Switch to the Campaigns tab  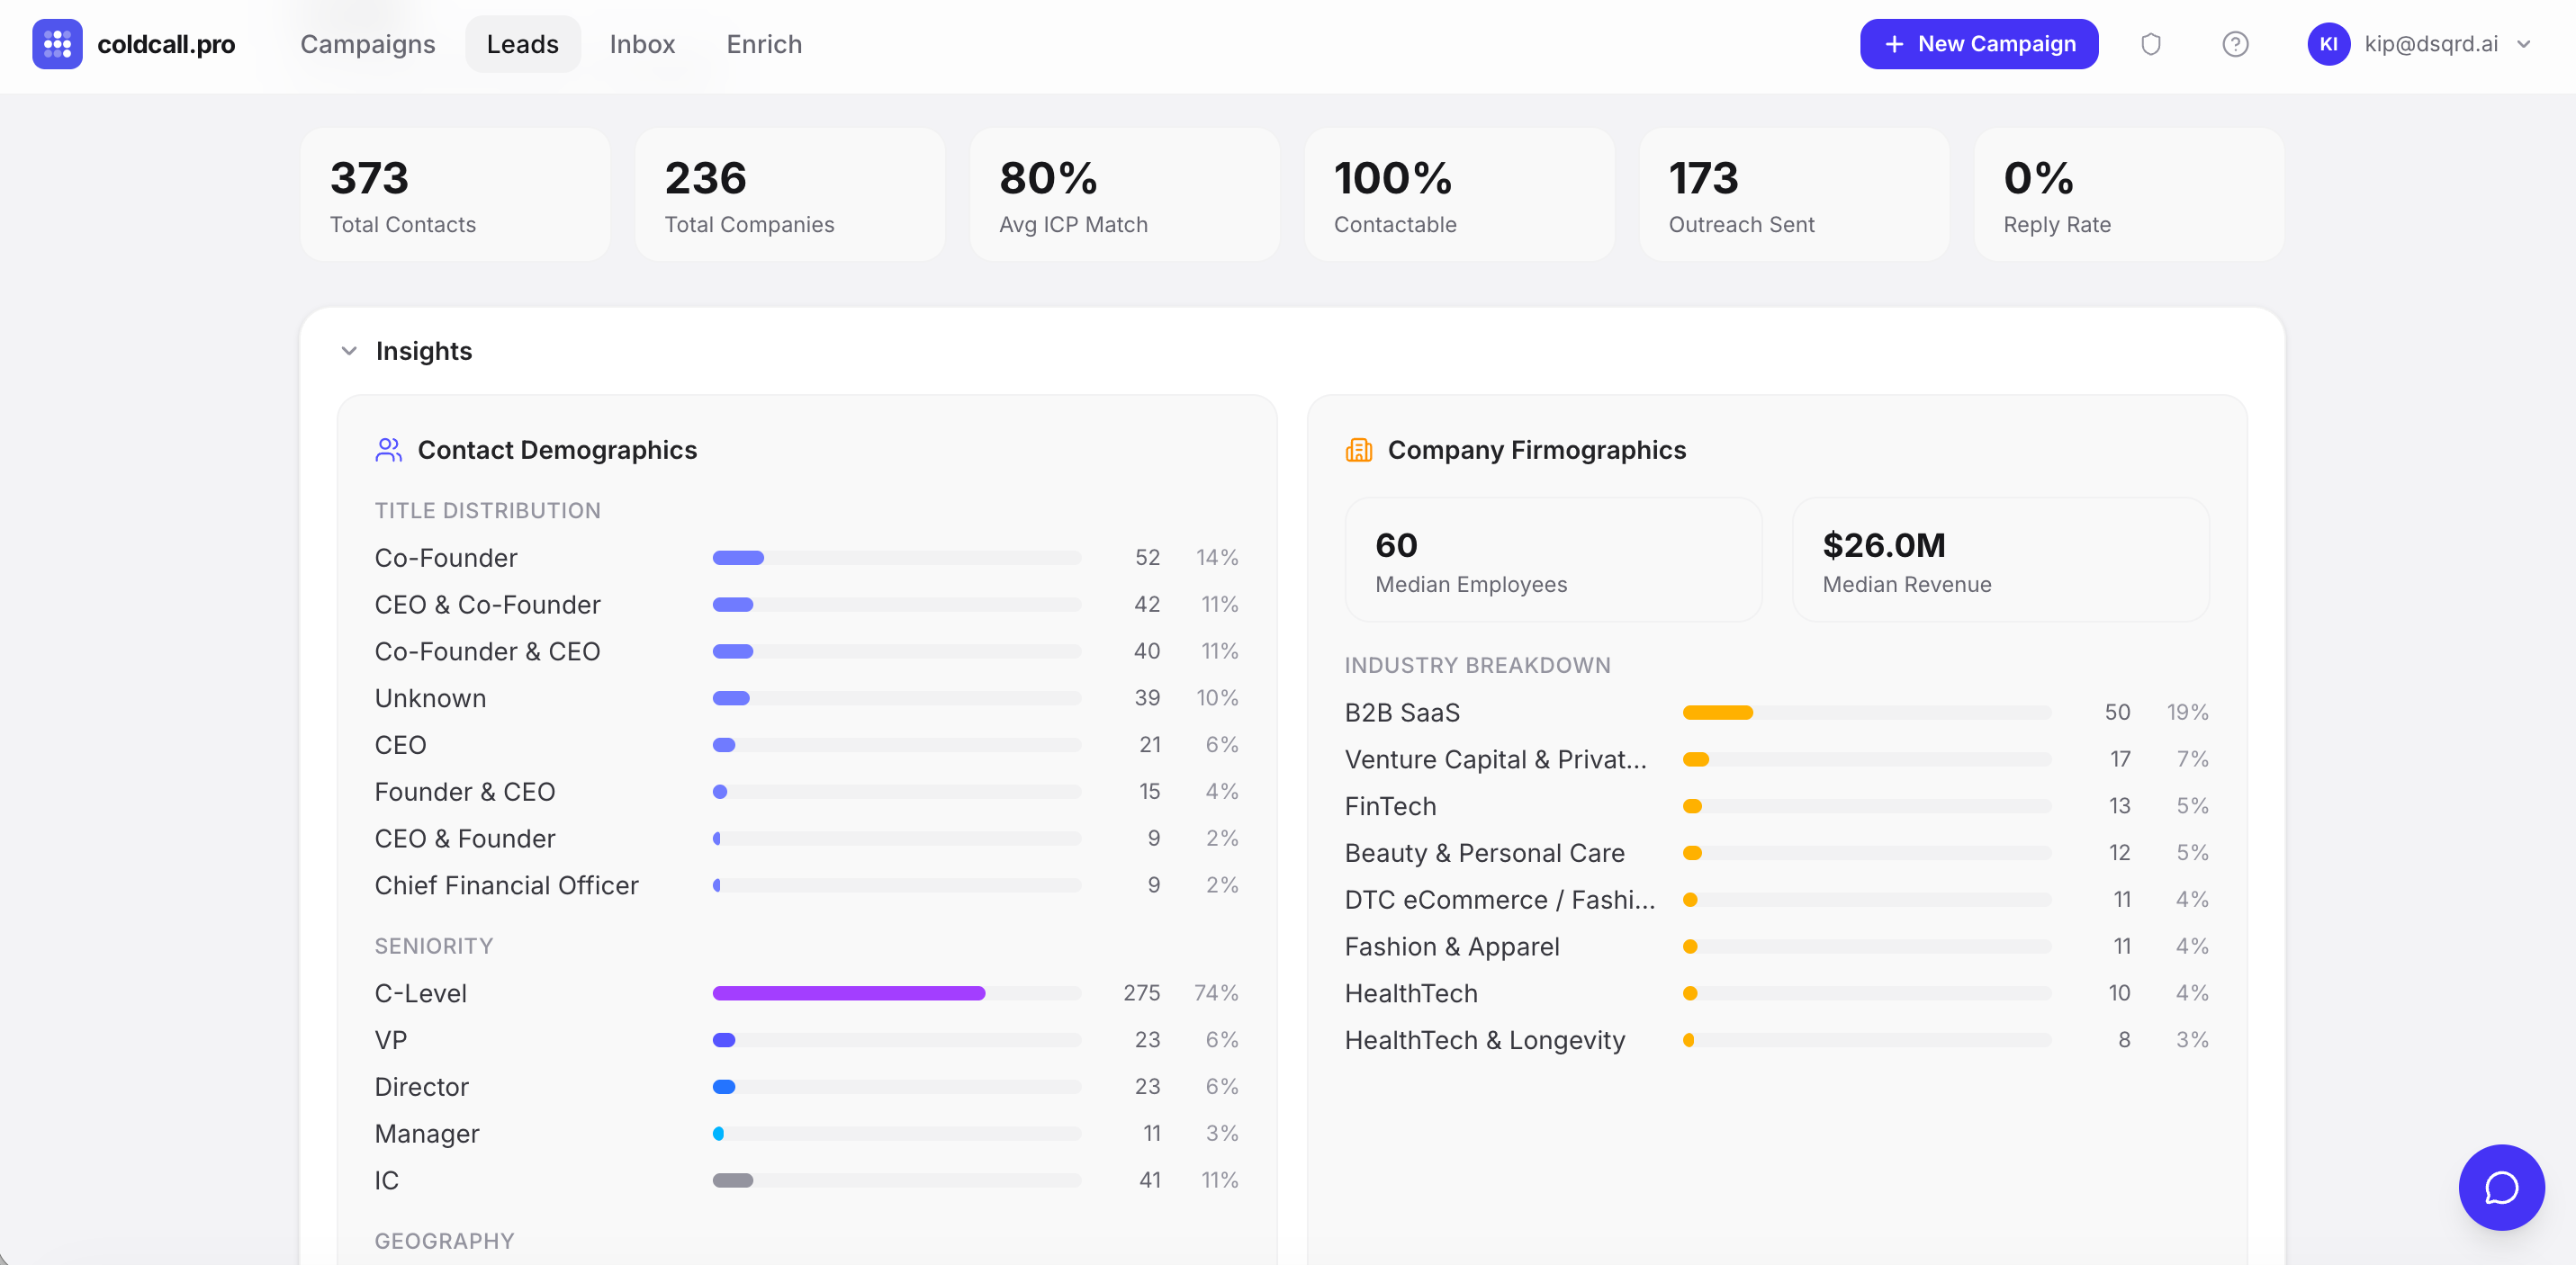(367, 44)
